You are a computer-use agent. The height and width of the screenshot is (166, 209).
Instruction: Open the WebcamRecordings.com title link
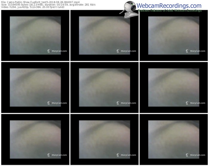click(169, 5)
